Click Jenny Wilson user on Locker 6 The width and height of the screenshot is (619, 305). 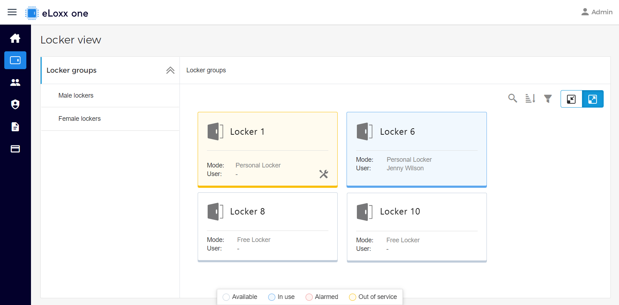(x=405, y=168)
